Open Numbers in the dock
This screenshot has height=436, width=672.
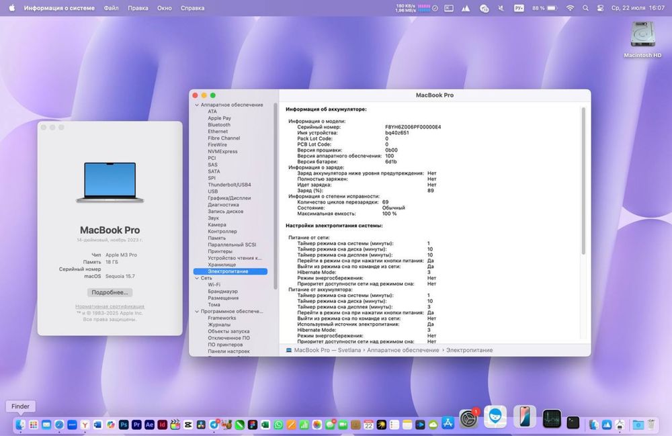pyautogui.click(x=304, y=425)
